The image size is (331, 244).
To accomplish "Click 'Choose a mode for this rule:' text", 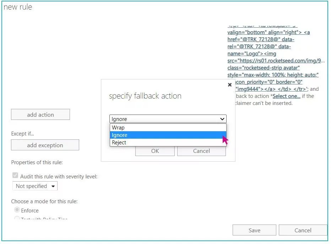I will [x=44, y=201].
